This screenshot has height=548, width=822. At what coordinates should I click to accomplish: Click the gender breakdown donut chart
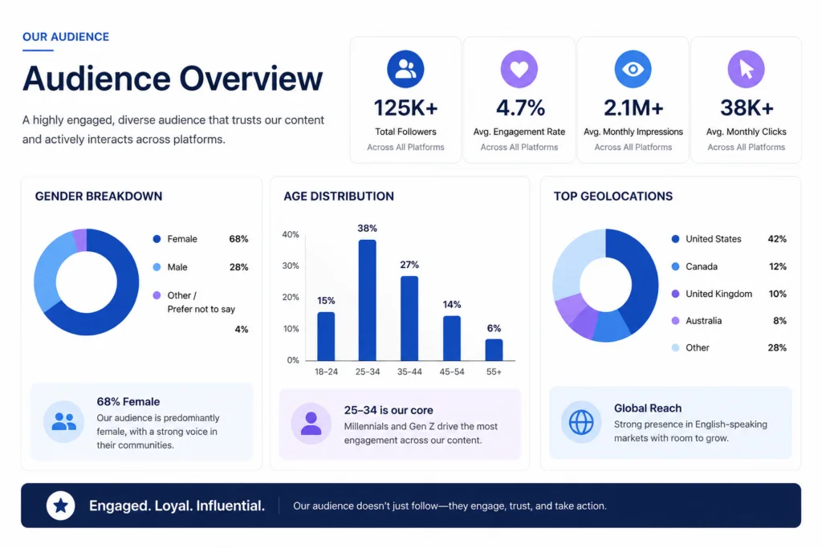click(x=87, y=282)
